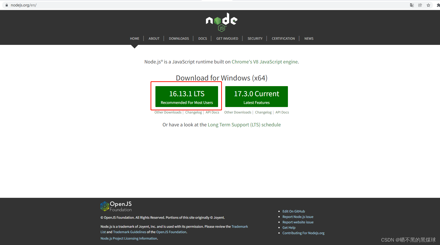Follow the OpenJS Foundation text link
440x245 pixels.
[x=171, y=232]
